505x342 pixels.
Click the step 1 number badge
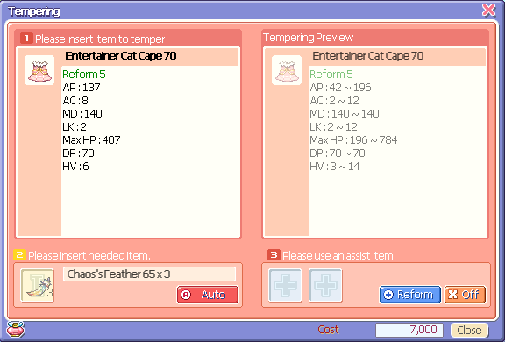pos(26,39)
